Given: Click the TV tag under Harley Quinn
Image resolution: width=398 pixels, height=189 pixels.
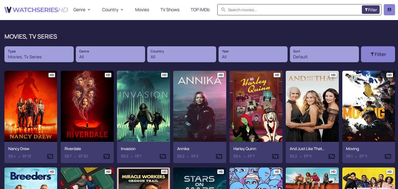Looking at the screenshot, I should [275, 157].
